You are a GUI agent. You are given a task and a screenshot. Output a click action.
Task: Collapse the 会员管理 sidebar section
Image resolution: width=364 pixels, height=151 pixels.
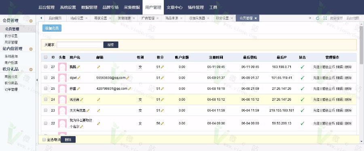31,21
